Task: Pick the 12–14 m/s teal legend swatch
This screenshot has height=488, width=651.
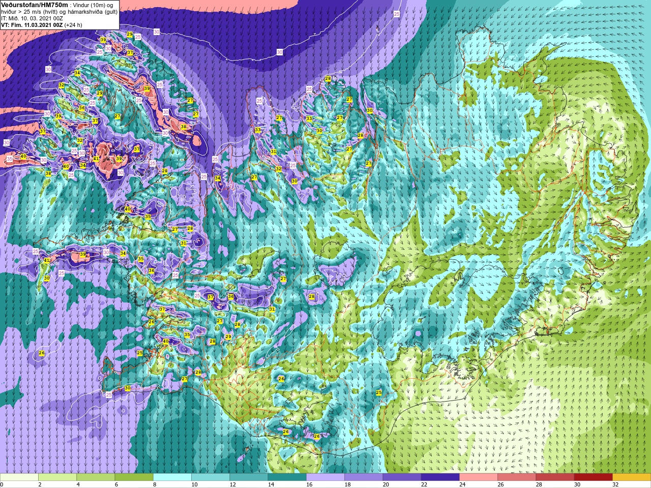Action: 249,477
